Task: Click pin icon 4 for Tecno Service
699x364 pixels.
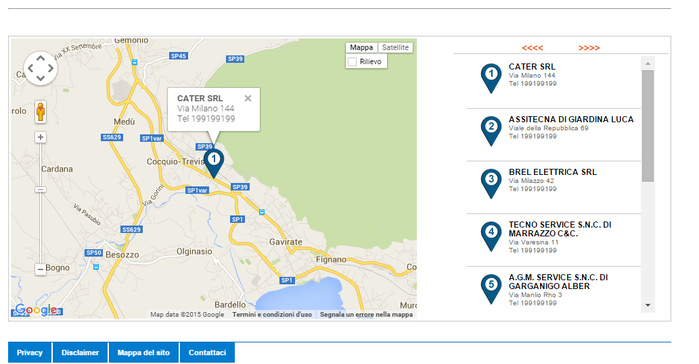Action: point(491,234)
